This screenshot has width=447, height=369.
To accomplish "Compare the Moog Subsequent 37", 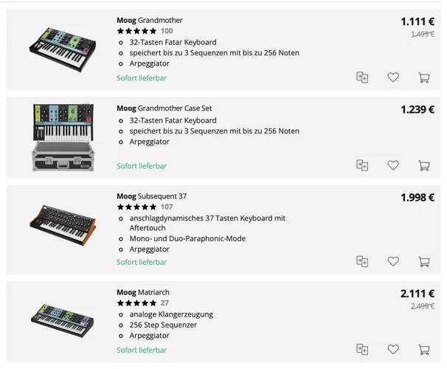I will click(362, 261).
